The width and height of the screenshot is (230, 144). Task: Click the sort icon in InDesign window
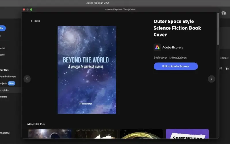(221, 68)
